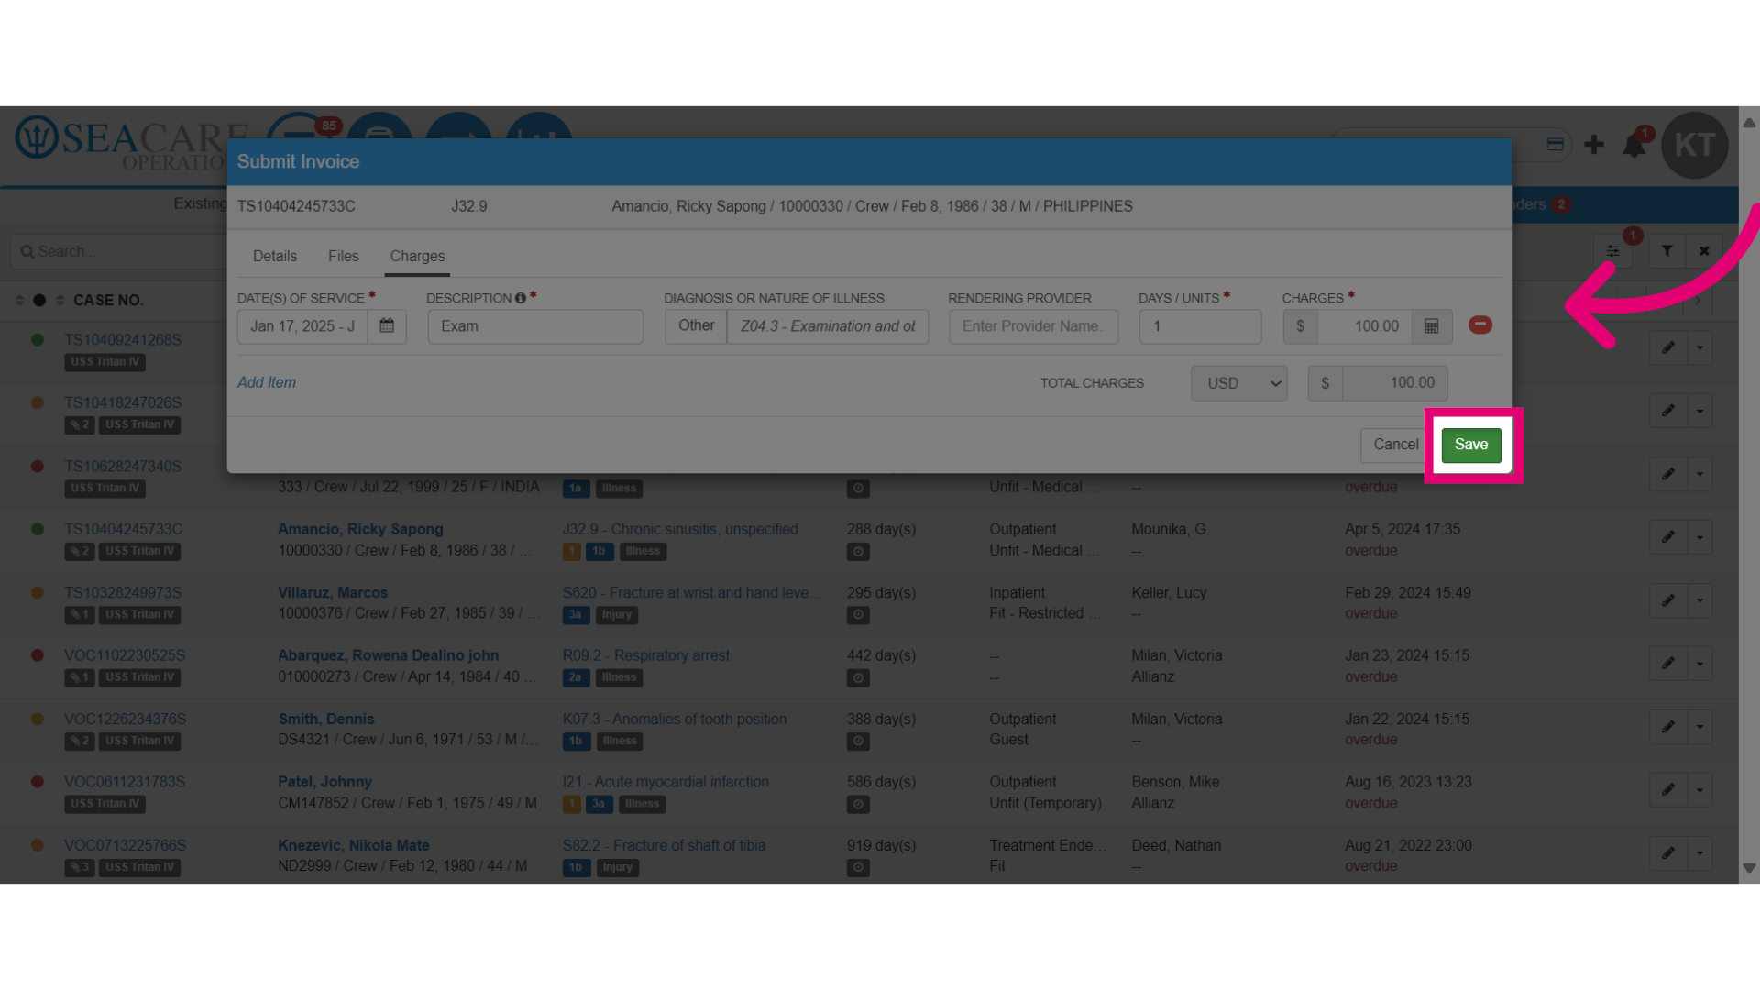The height and width of the screenshot is (990, 1760).
Task: Open the filter settings sliders icon
Action: tap(1612, 251)
